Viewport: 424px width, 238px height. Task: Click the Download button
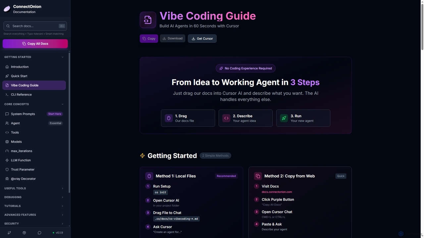173,38
